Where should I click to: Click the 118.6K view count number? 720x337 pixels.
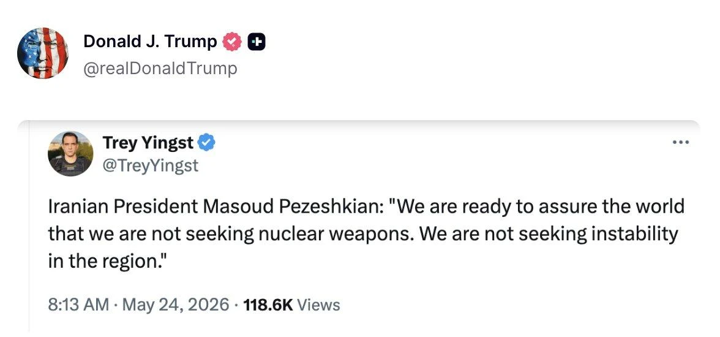(x=268, y=305)
